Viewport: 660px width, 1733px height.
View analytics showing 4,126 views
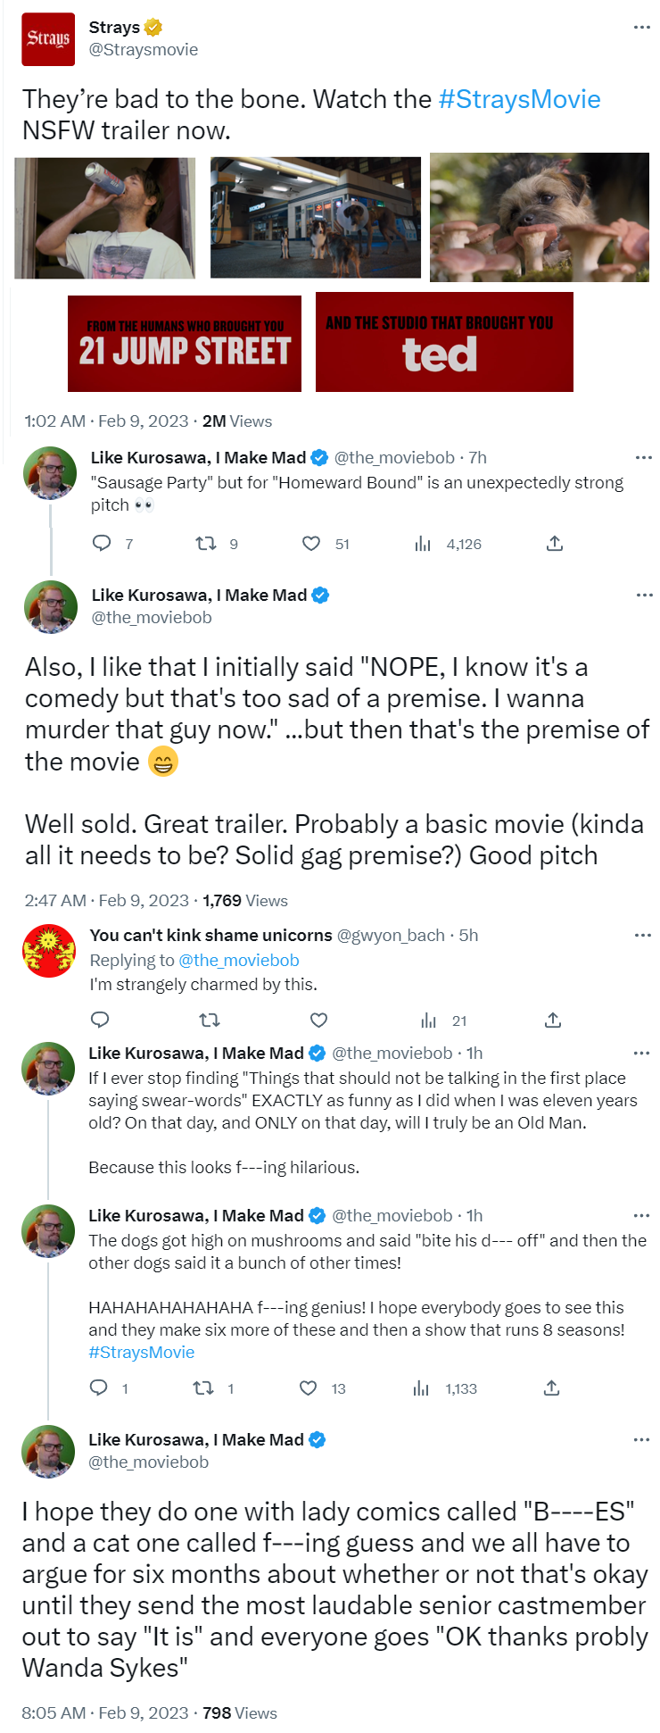423,544
